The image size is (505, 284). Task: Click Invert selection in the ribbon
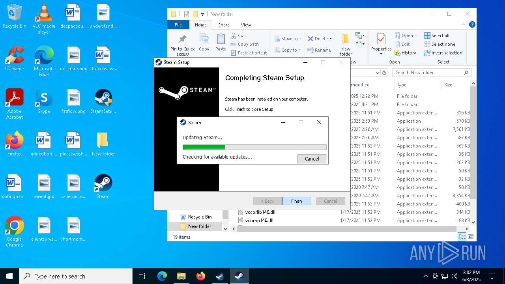(443, 53)
